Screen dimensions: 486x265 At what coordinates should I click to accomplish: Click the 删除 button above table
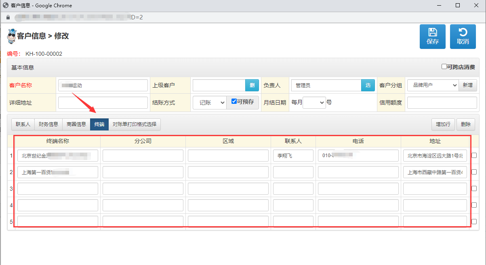(466, 124)
